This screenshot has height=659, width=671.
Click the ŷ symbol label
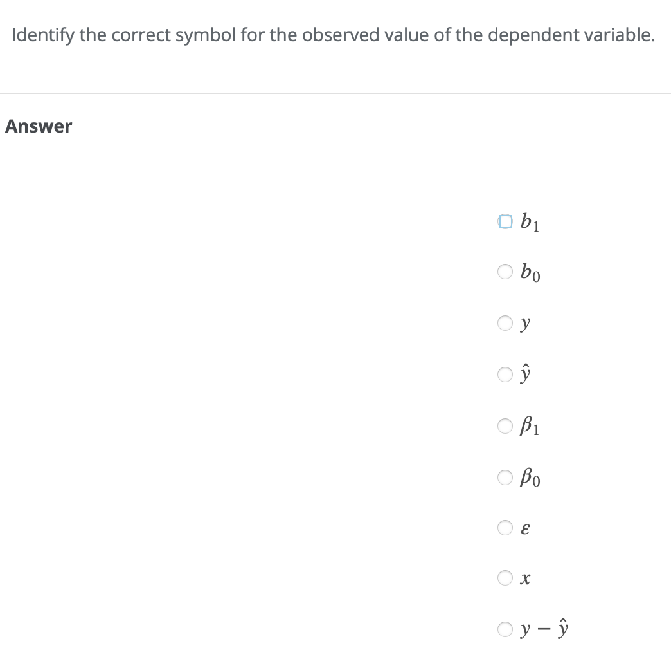pos(525,373)
